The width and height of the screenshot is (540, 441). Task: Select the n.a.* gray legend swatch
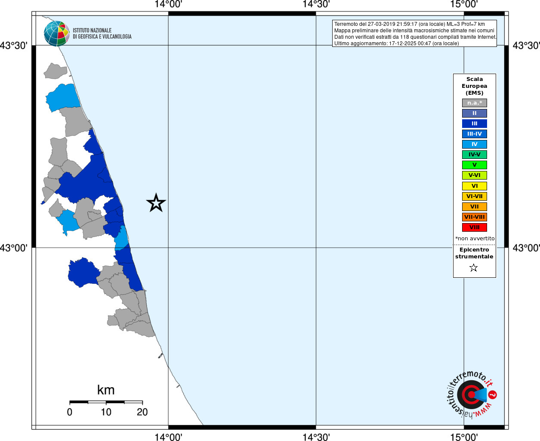click(x=475, y=103)
